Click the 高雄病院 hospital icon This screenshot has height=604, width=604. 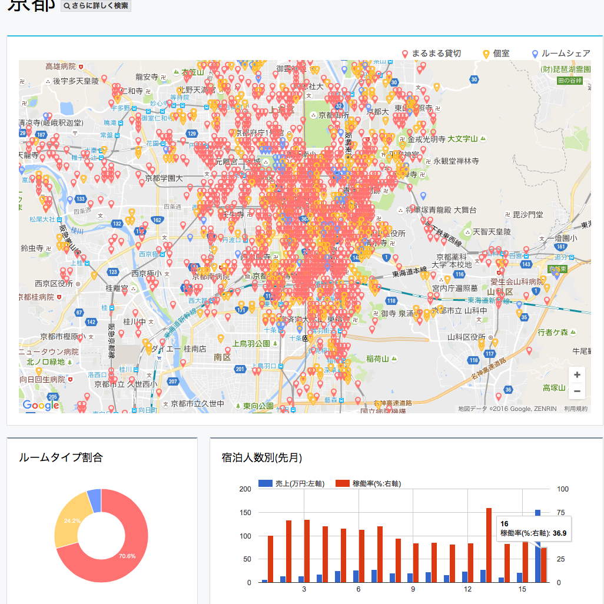[81, 67]
